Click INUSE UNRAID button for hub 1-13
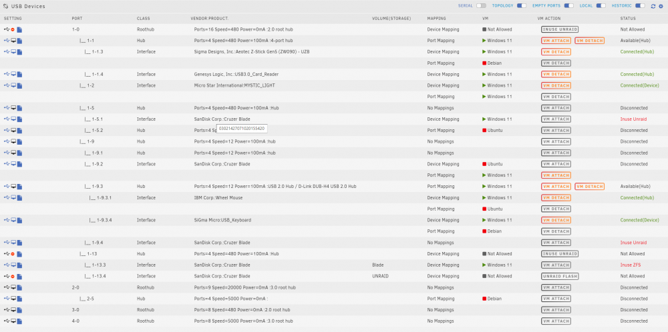 (x=559, y=254)
